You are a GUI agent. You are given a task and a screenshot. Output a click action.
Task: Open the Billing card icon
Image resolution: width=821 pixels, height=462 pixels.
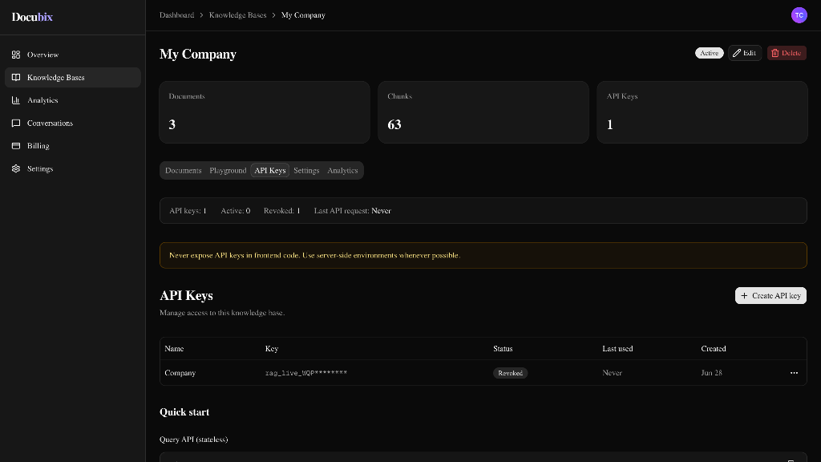coord(16,146)
